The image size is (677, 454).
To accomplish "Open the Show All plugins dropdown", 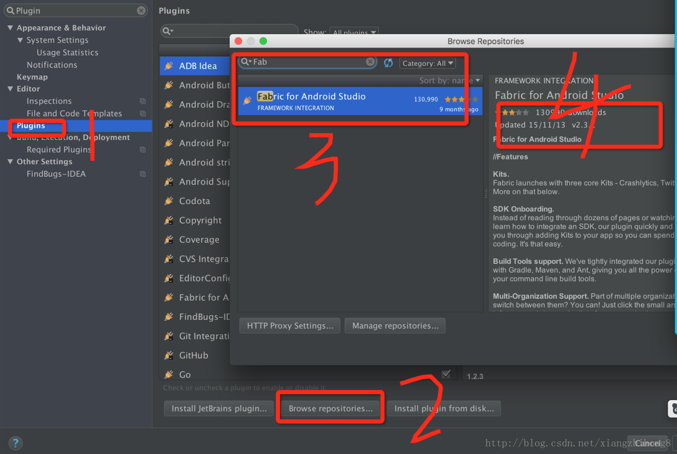I will (x=354, y=32).
